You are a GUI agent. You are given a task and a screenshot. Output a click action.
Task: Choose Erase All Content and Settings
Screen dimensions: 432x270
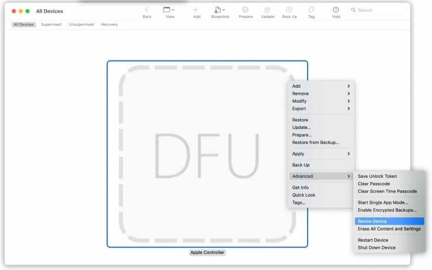389,229
